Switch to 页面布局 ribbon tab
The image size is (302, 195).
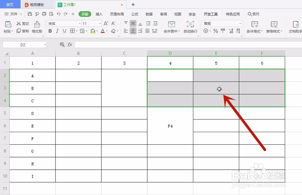[117, 14]
